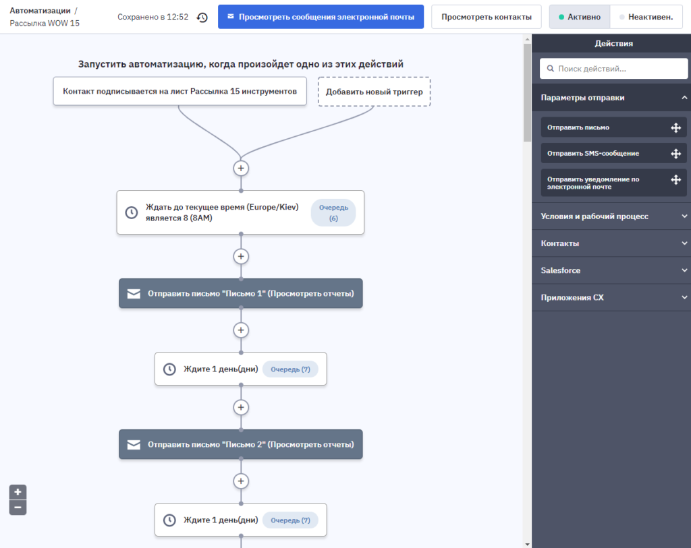
Task: Click the canvas zoom out minus button
Action: [18, 508]
